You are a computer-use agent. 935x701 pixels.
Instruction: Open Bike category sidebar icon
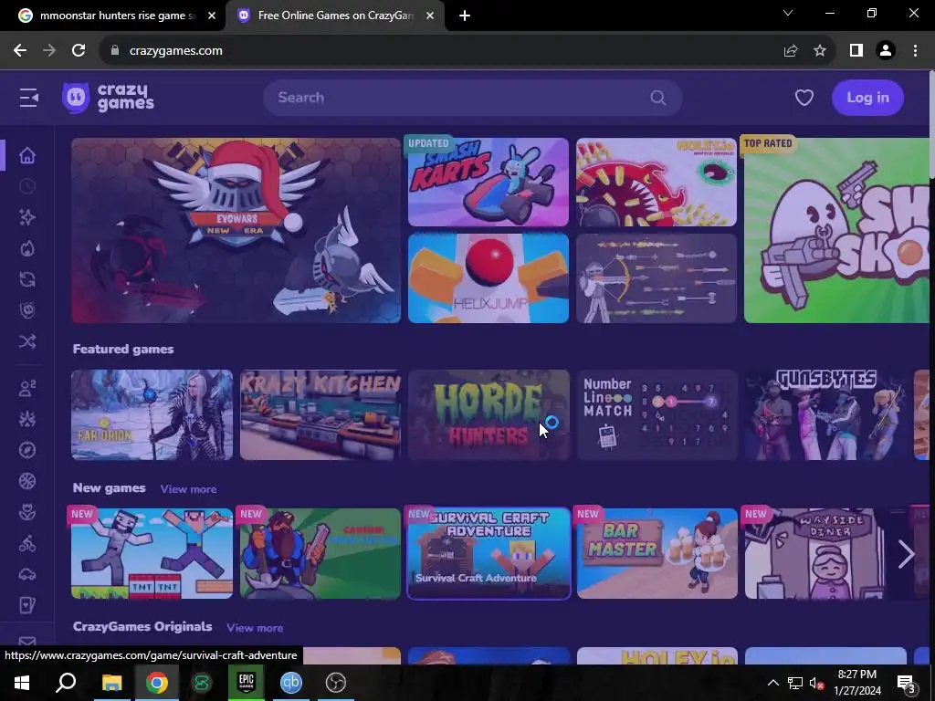pyautogui.click(x=27, y=544)
